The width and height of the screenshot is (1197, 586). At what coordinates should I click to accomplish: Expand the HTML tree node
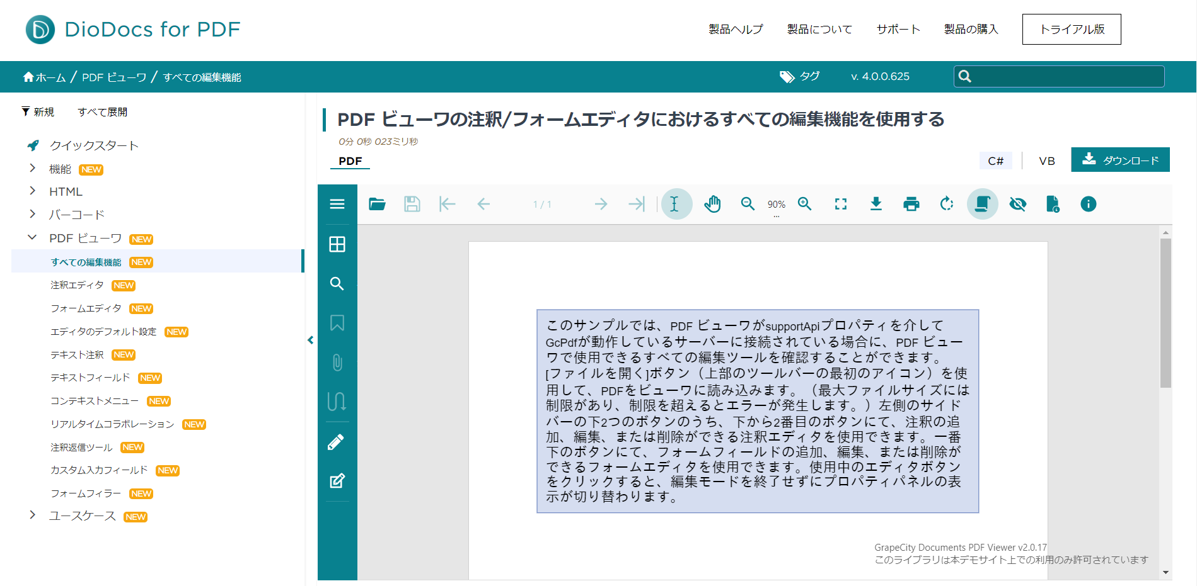pos(32,191)
